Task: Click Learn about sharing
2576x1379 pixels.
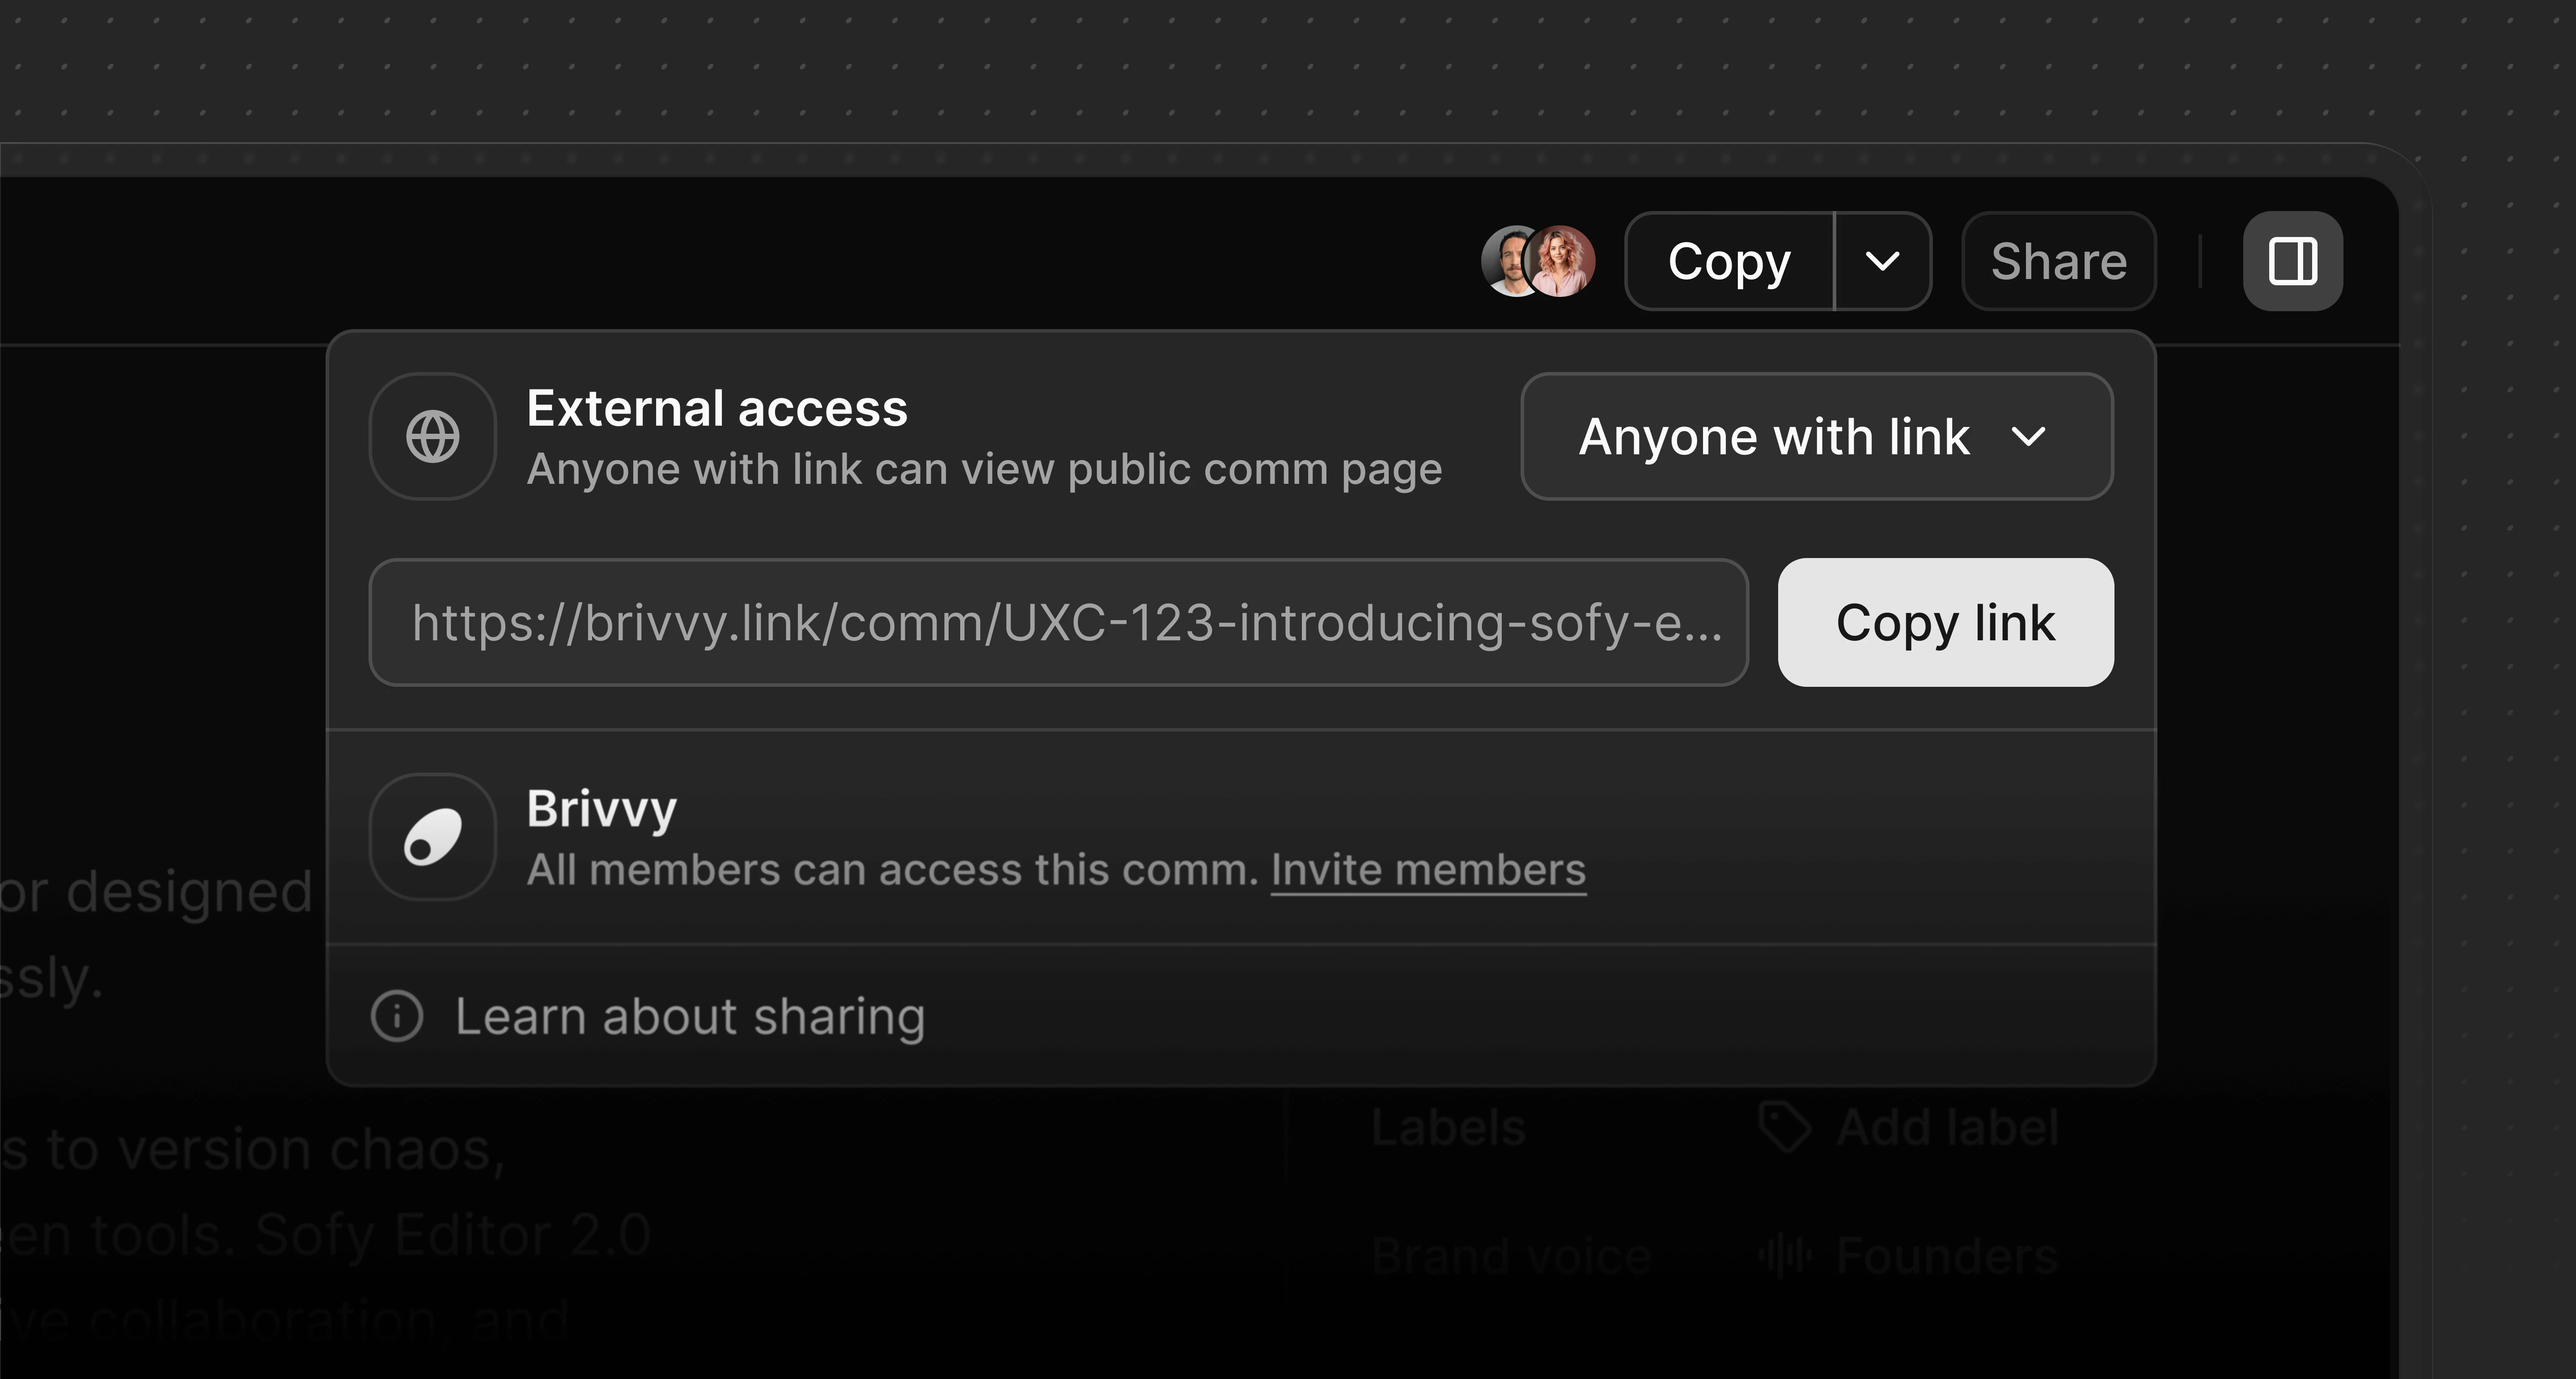Action: pos(691,1016)
